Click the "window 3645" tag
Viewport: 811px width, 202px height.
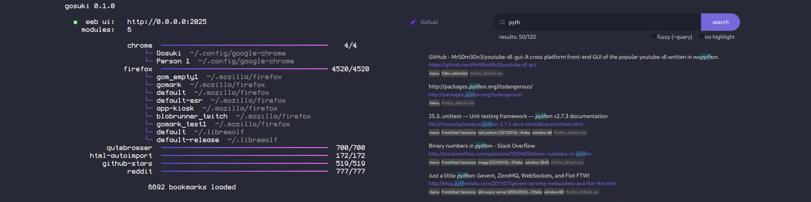[x=537, y=162]
